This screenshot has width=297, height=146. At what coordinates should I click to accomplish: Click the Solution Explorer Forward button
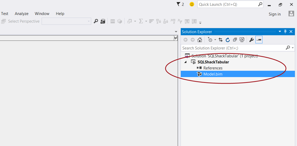[193, 40]
